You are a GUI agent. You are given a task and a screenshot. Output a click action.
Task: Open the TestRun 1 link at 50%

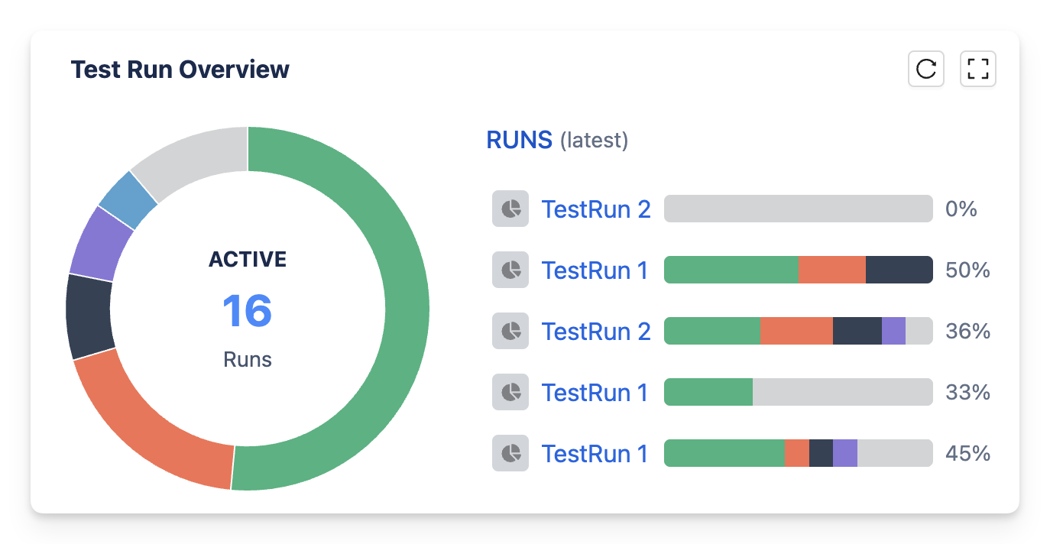pyautogui.click(x=595, y=270)
